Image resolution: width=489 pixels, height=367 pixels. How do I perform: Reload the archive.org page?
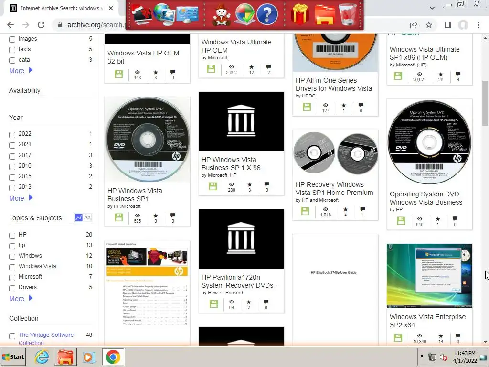pyautogui.click(x=41, y=25)
